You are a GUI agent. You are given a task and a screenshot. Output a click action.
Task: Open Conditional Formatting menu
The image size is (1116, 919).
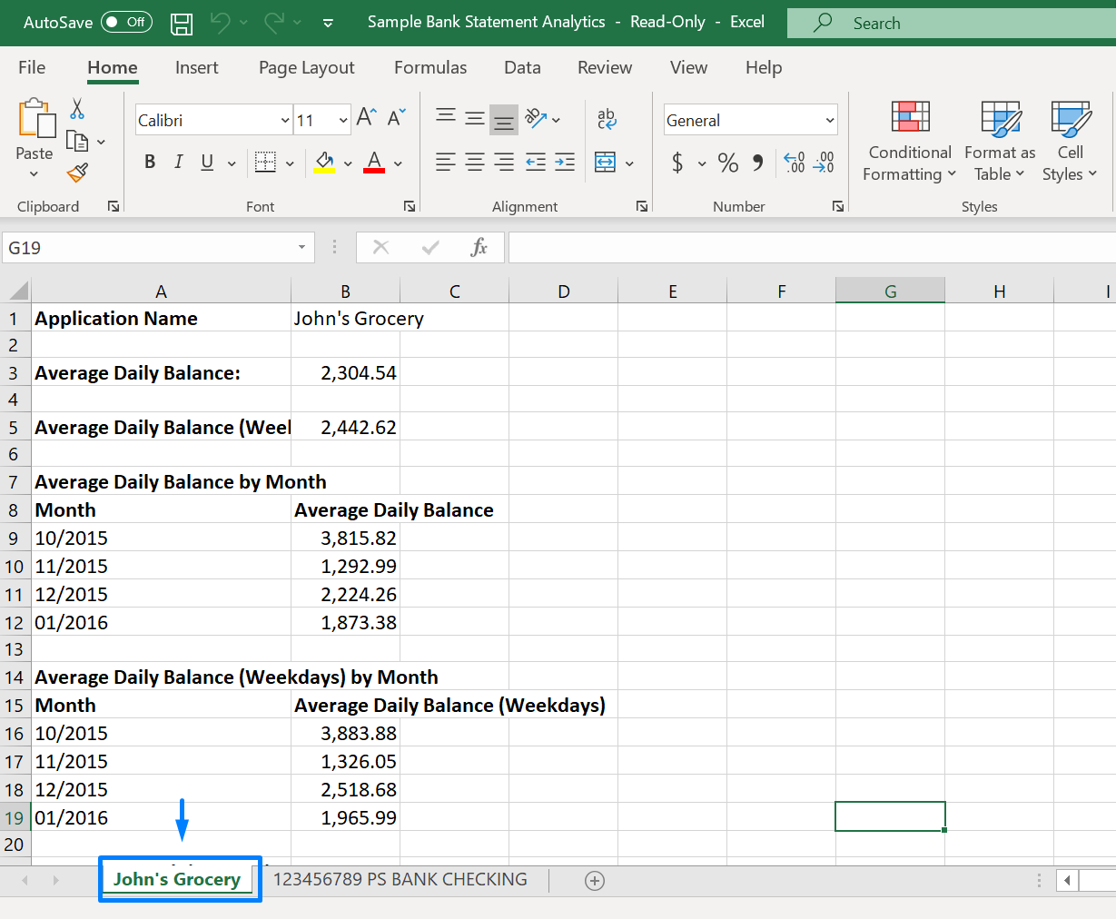(x=910, y=141)
